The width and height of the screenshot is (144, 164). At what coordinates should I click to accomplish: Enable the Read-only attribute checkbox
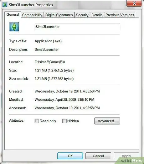coord(37,121)
